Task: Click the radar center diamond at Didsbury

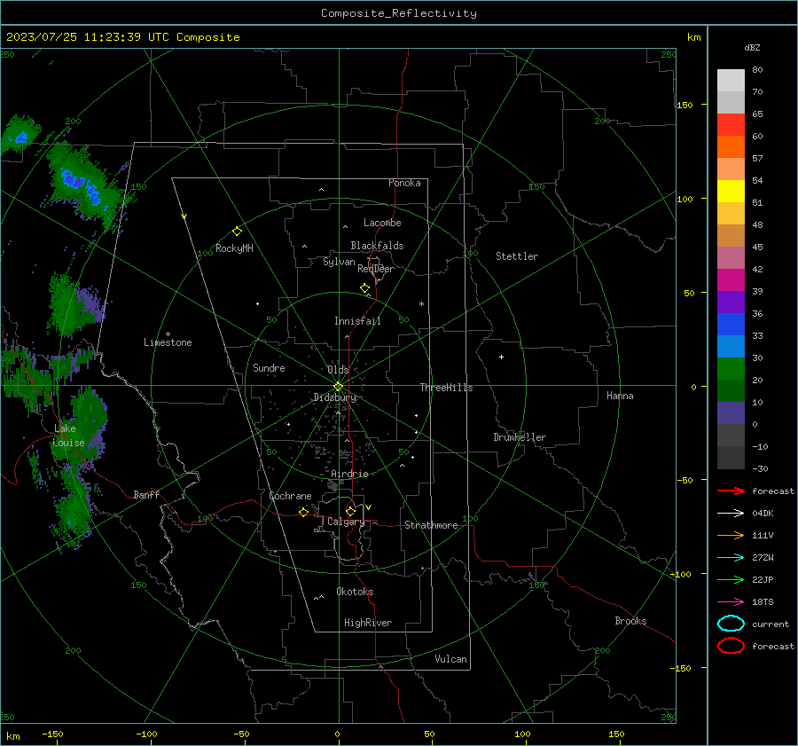Action: point(338,386)
